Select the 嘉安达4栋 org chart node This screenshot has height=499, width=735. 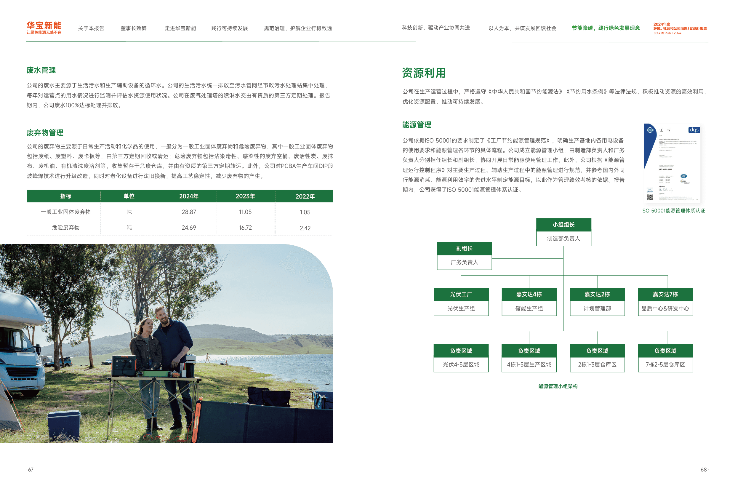529,294
